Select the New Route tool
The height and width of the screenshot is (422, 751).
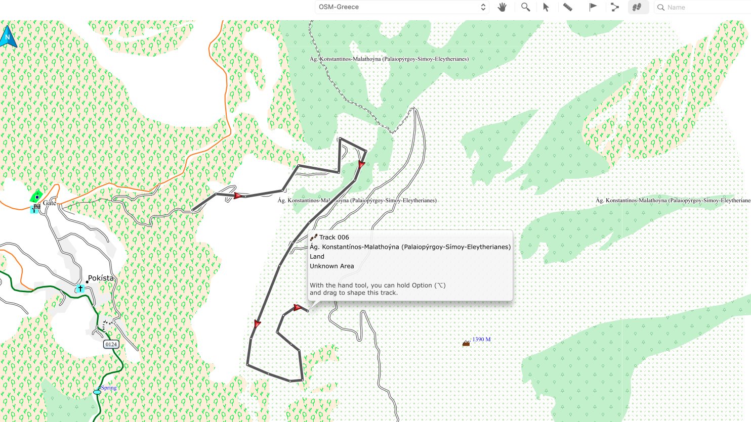point(615,7)
